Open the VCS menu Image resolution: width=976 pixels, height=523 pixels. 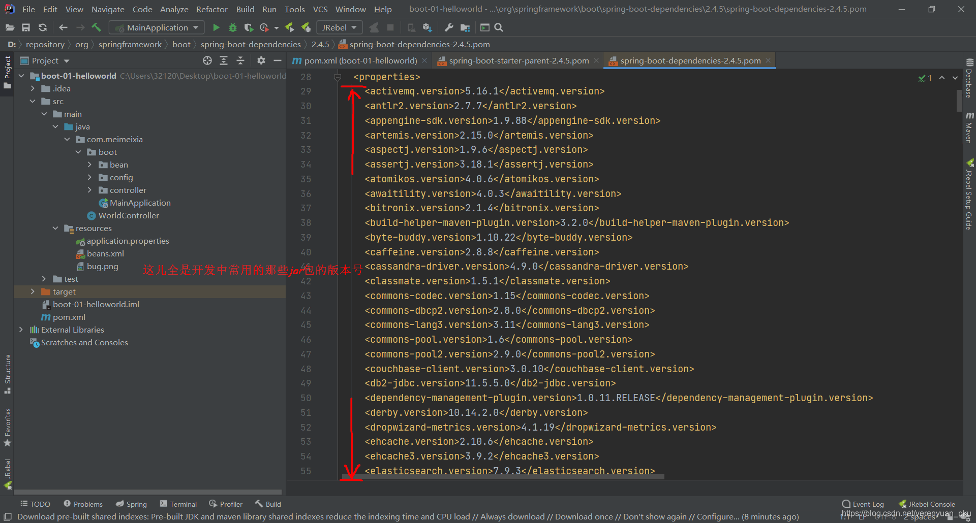pos(320,9)
